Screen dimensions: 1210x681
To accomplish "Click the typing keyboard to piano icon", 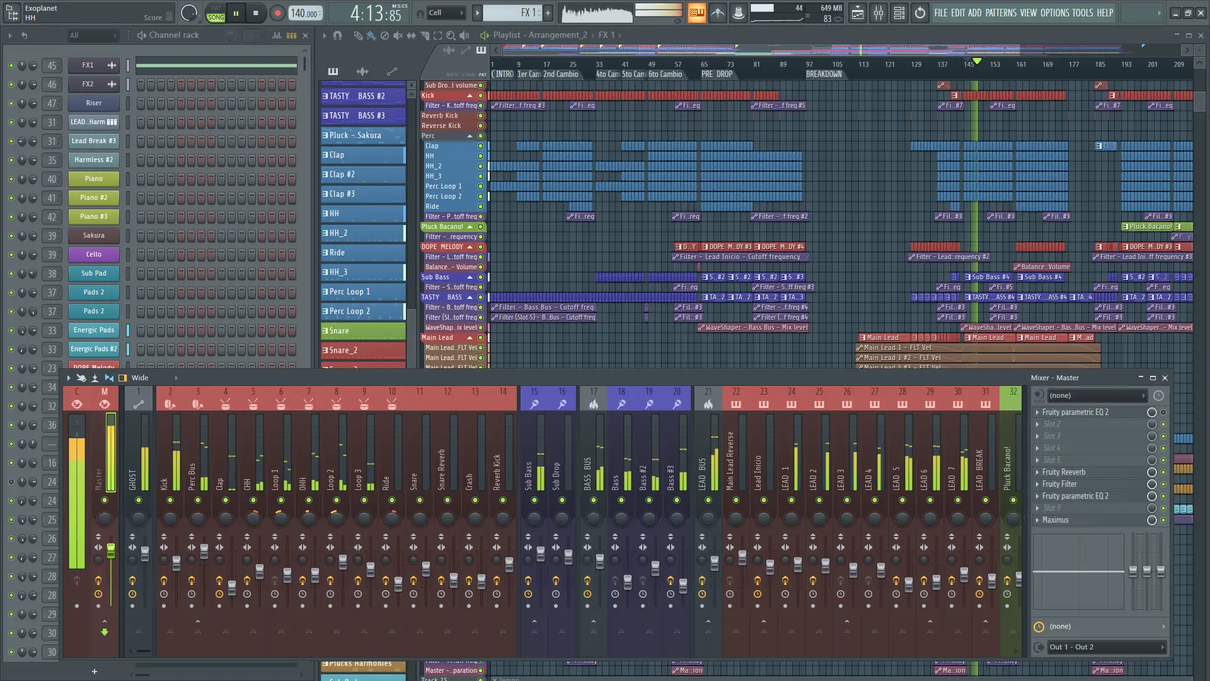I will 696,13.
